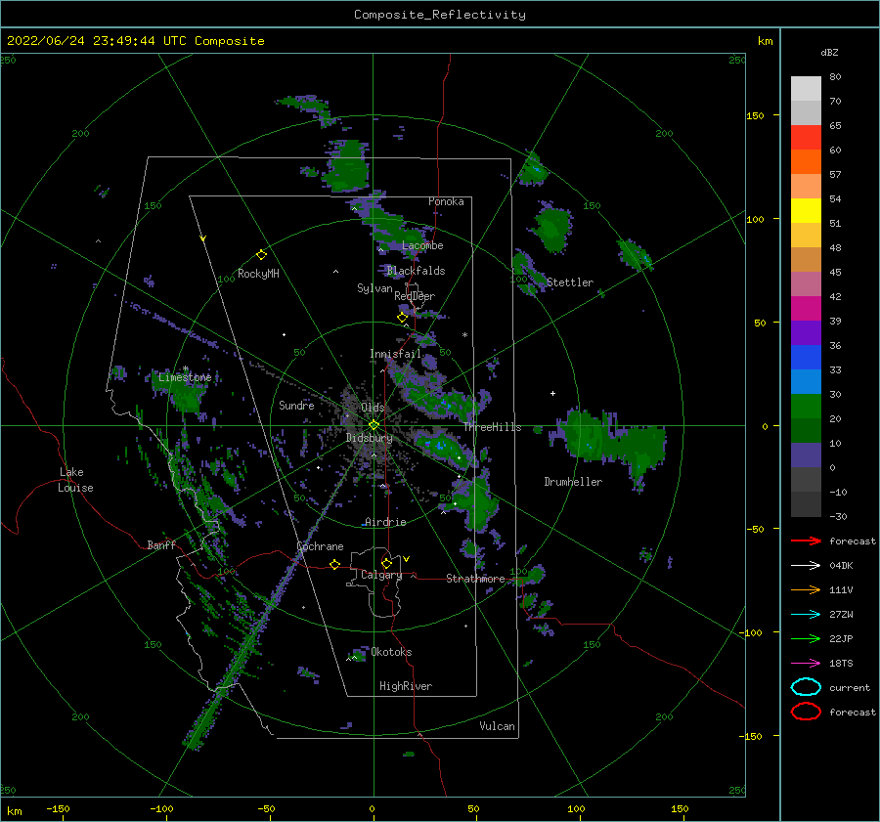The height and width of the screenshot is (822, 880).
Task: Click the Sundre town label
Action: (x=296, y=405)
